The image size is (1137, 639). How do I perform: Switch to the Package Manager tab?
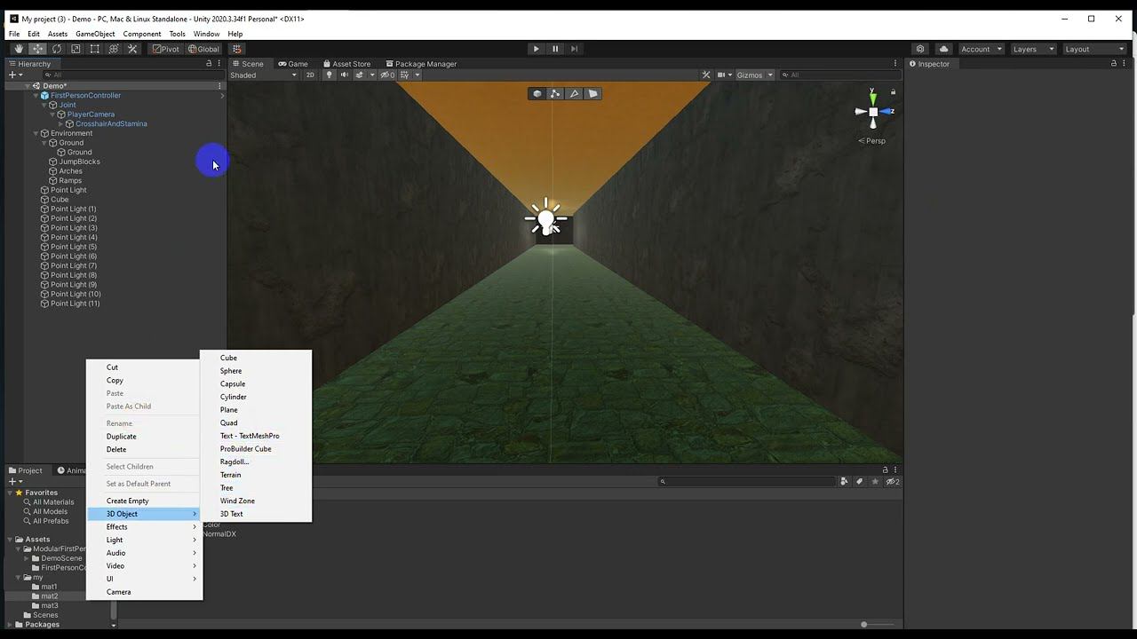pyautogui.click(x=421, y=64)
